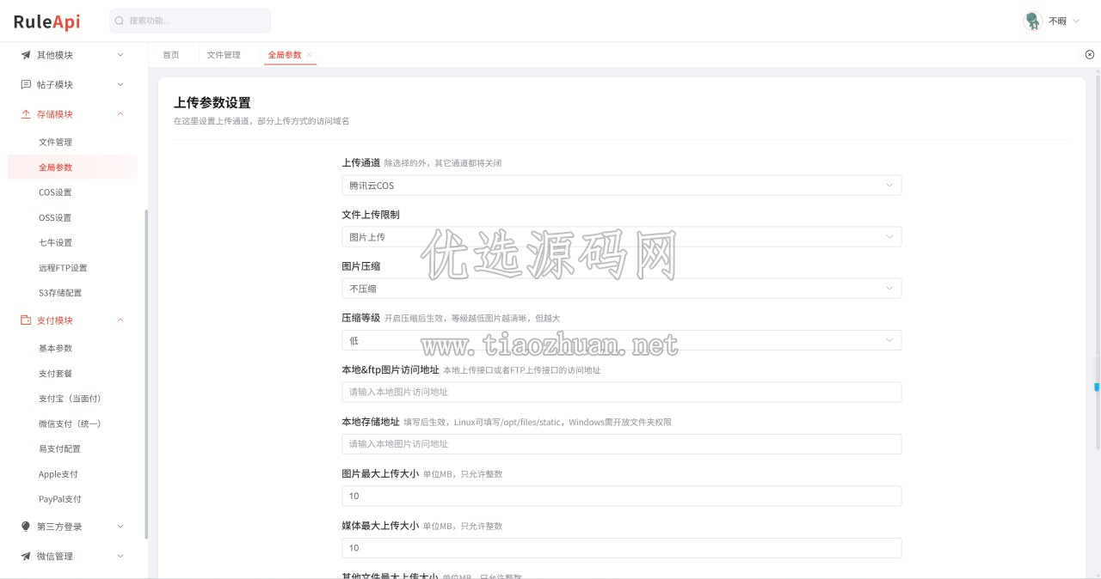Open the 文件上传限制 dropdown

[x=621, y=236]
